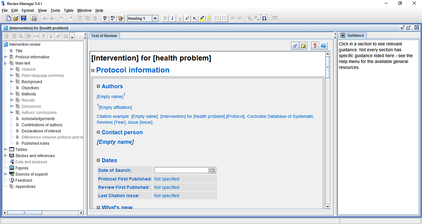The height and width of the screenshot is (224, 422).
Task: Open the calendar picker beside Date of Search
Action: click(213, 170)
